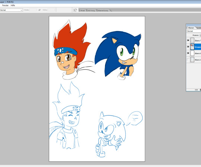Switch to the Pinsel palette tab
Viewport: 201px width, 167px height.
(x=83, y=10)
